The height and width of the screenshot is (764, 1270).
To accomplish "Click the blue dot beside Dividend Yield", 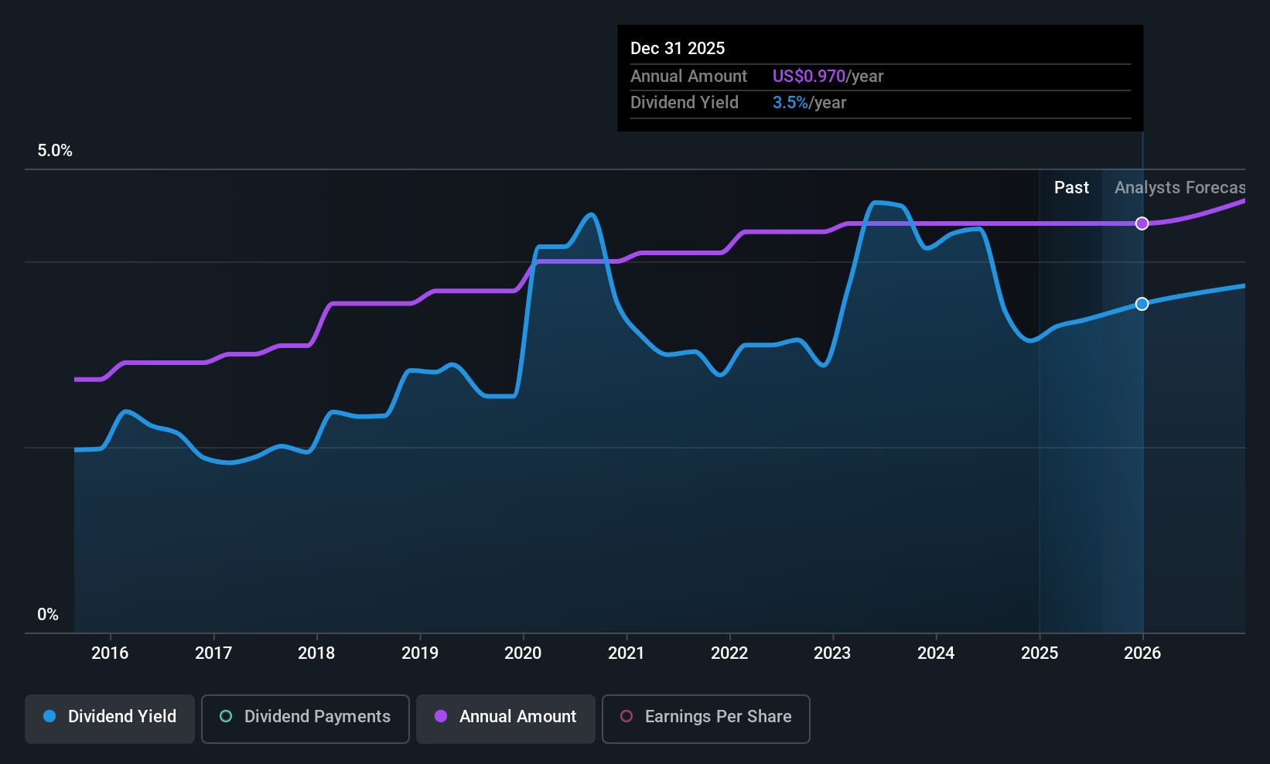I will 50,717.
